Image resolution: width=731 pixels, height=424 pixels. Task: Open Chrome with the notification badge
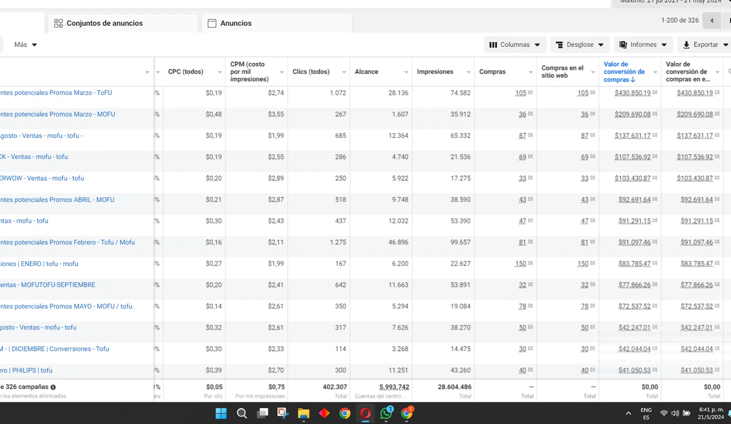407,413
